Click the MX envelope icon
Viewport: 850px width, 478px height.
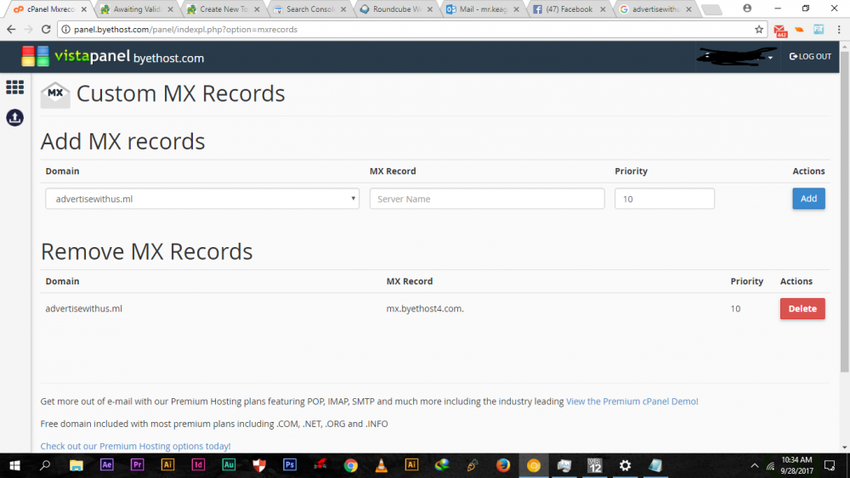(x=55, y=94)
